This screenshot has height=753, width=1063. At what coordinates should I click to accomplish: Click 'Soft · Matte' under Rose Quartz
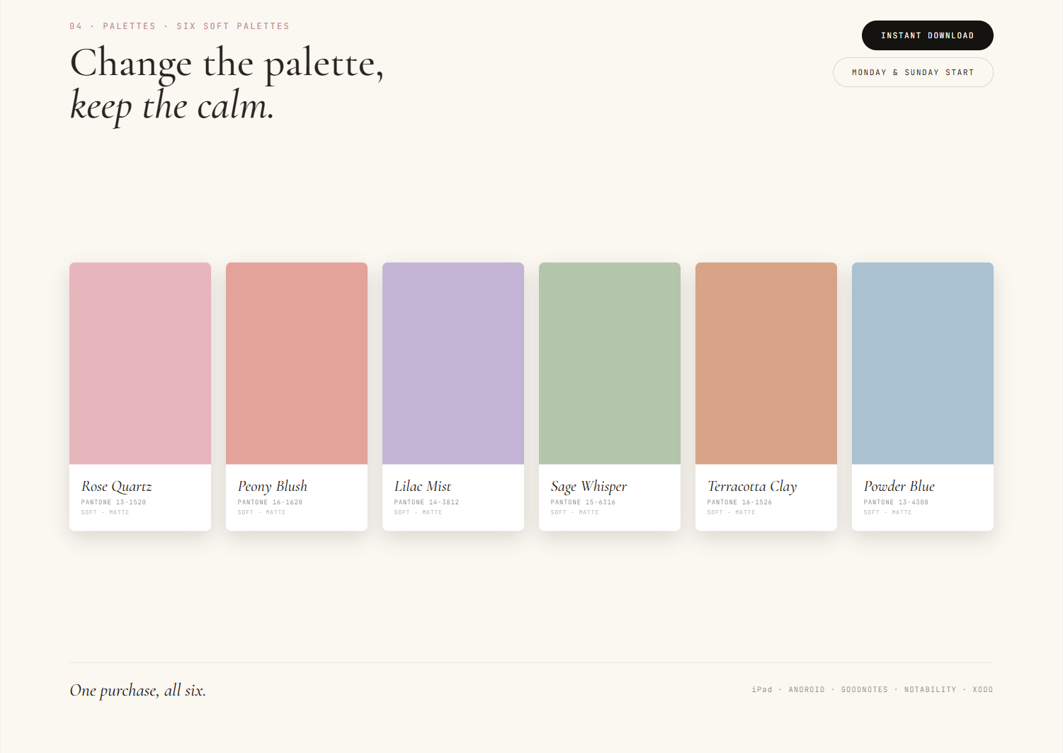point(106,512)
